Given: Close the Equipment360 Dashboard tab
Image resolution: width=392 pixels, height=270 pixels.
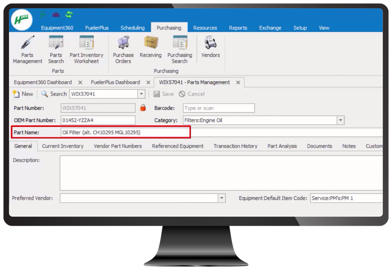Looking at the screenshot, I should pyautogui.click(x=80, y=82).
